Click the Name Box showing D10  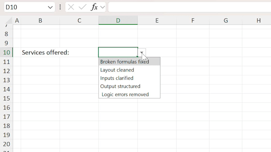pos(29,7)
